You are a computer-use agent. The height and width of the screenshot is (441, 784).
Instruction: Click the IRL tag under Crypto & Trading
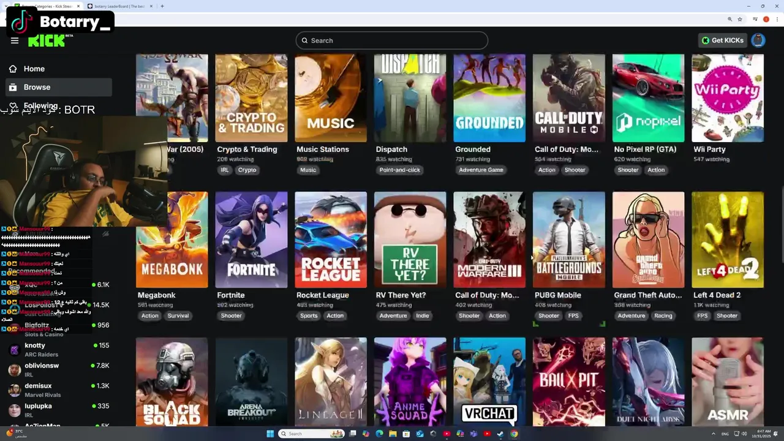tap(225, 170)
